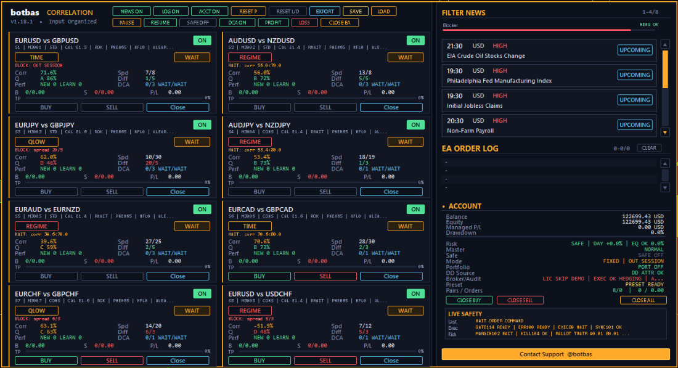Click the SAVE button

356,11
